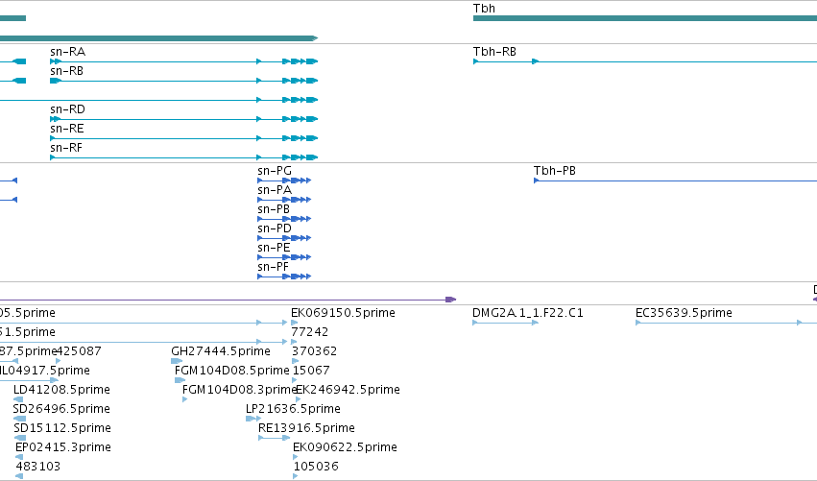Click the 15067 feature label
Screen dimensions: 817x481
pos(311,371)
